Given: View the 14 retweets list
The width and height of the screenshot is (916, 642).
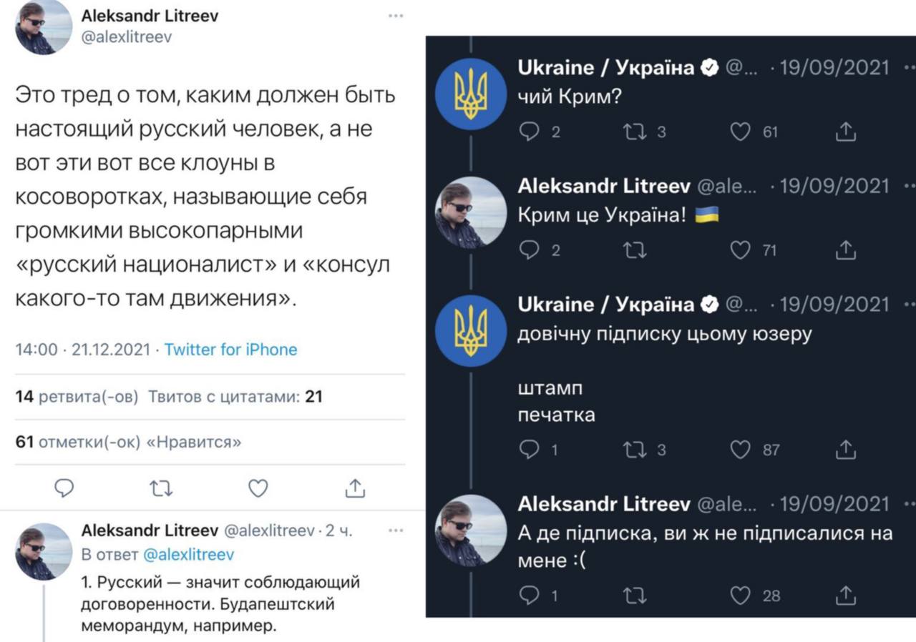Looking at the screenshot, I should click(x=77, y=396).
